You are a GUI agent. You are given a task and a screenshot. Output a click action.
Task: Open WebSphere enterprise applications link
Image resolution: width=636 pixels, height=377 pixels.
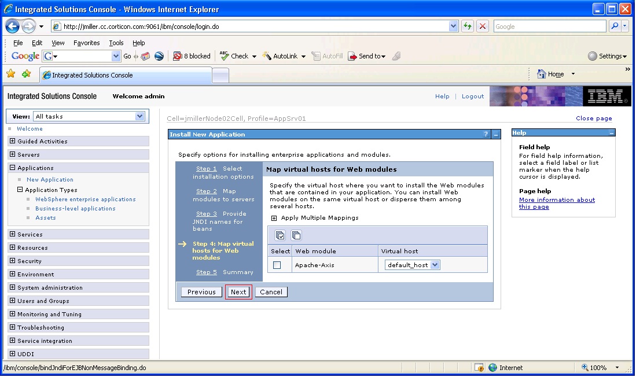tap(86, 199)
